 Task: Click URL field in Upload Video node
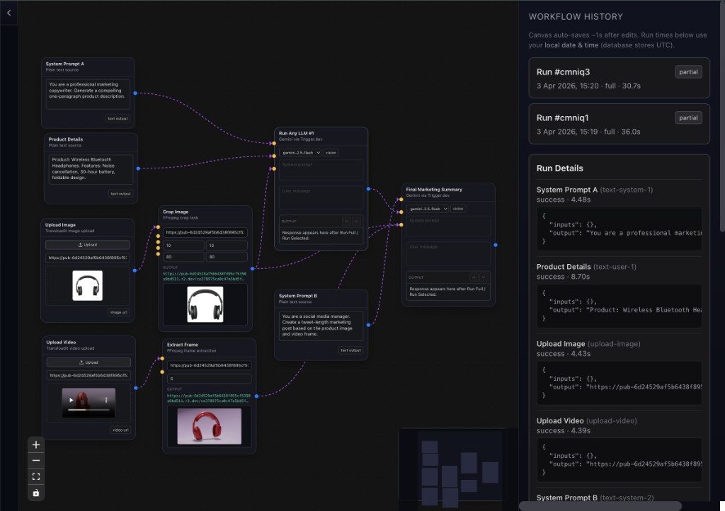click(x=89, y=375)
